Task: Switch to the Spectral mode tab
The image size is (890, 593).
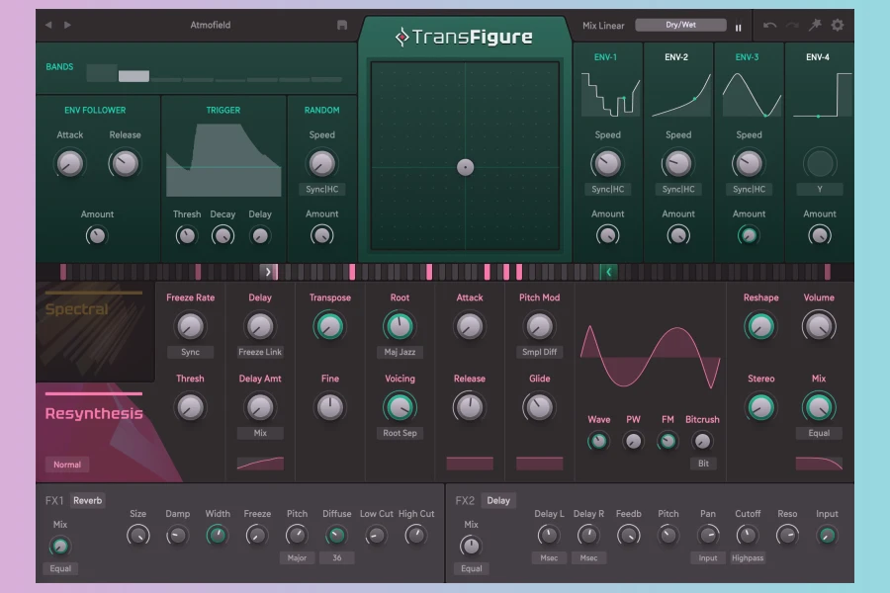Action: pyautogui.click(x=77, y=309)
